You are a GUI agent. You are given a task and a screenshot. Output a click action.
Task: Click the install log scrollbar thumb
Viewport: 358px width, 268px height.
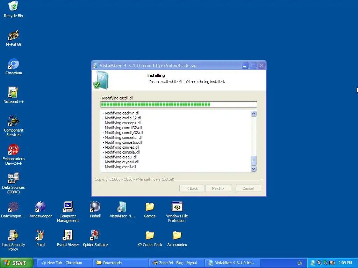253,161
